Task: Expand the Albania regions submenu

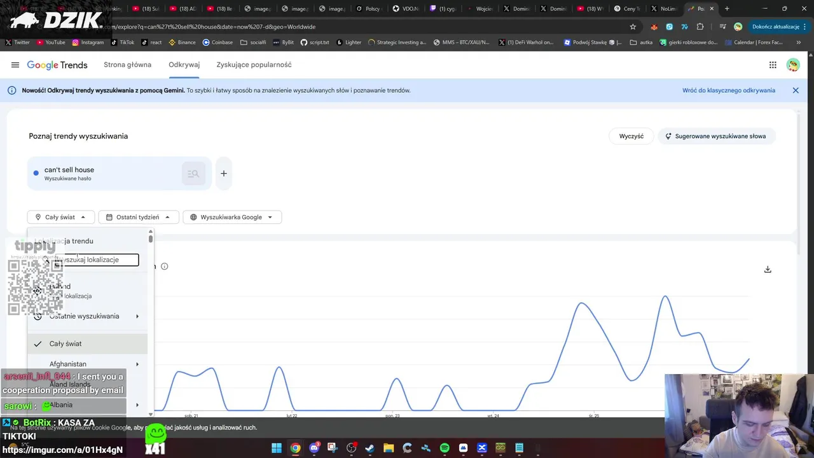Action: click(137, 405)
